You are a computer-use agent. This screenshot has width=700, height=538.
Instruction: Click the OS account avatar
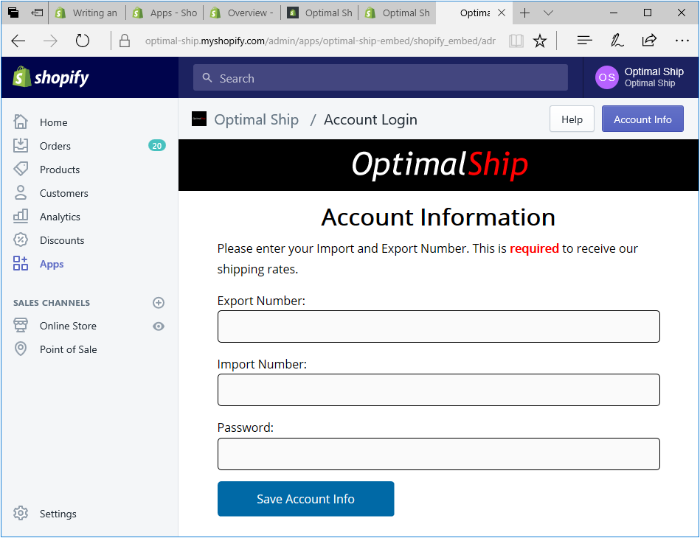coord(607,77)
